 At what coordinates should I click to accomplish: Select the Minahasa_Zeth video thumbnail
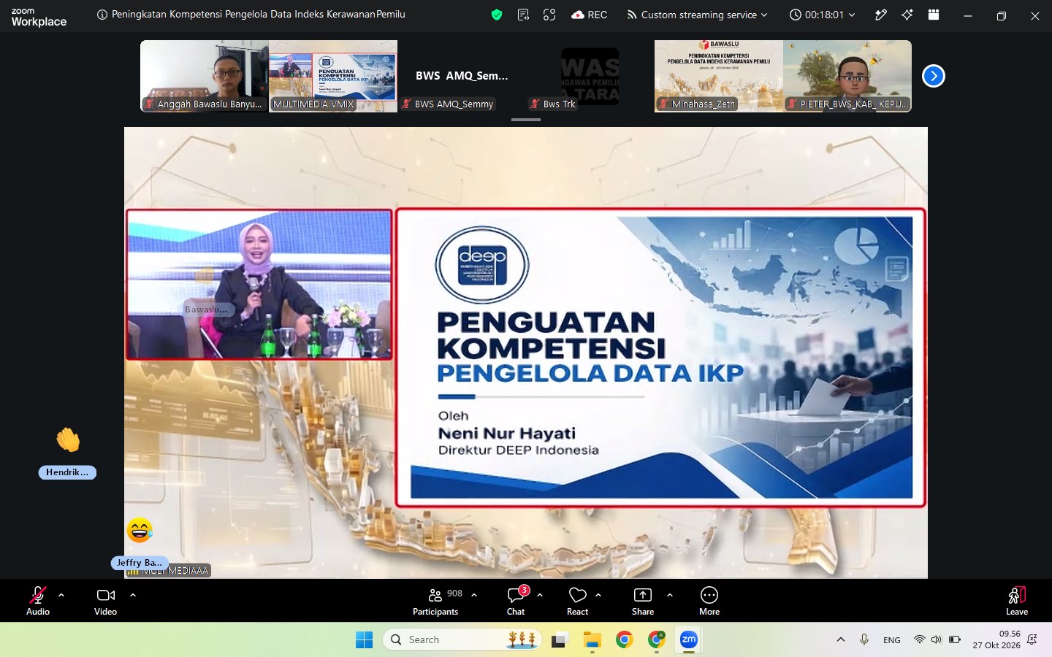point(719,76)
